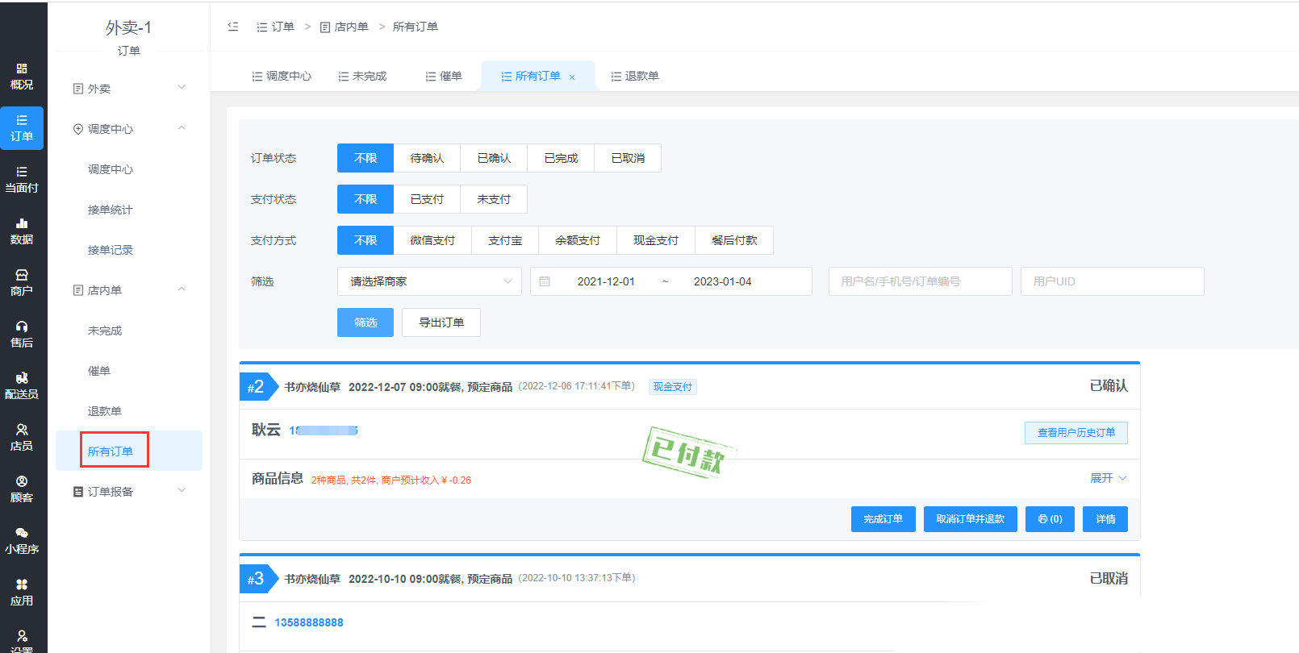
Task: Open the 数据 data sidebar icon
Action: [x=22, y=231]
